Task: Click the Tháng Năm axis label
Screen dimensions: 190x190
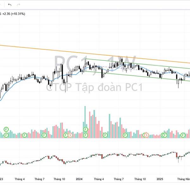Action: pos(184,179)
